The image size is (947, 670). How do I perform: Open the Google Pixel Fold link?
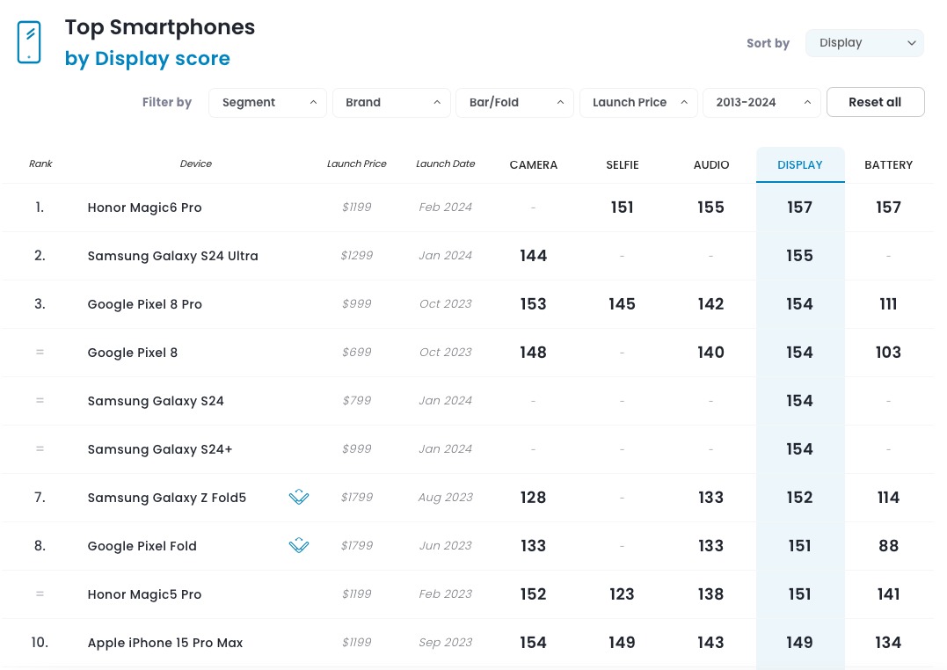point(142,545)
